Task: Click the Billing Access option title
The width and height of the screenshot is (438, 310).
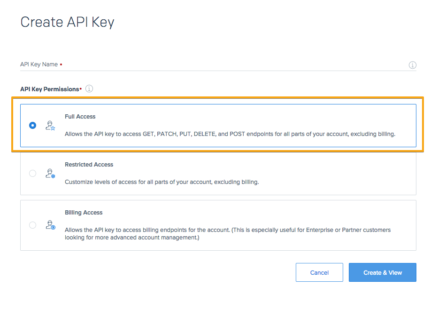Action: 84,213
